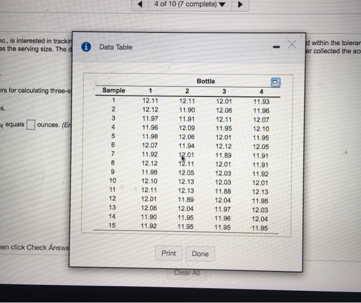Click the Clear All button behind the dialog
Screen dimensions: 361x303
point(187,273)
